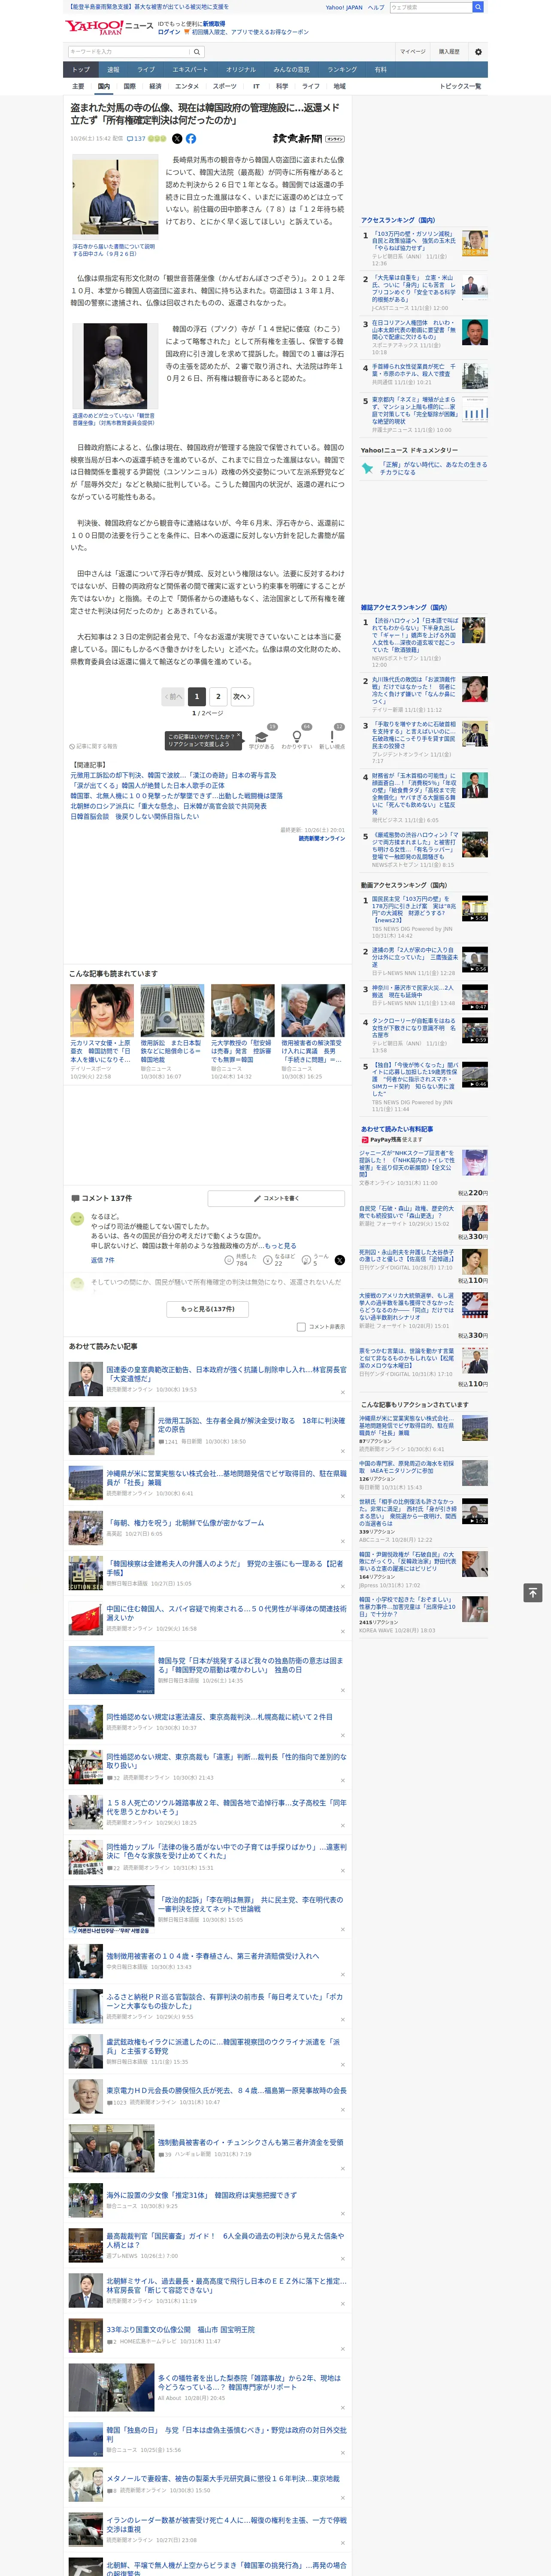This screenshot has height=2576, width=551.
Task: Click 次へ next page button
Action: 241,696
